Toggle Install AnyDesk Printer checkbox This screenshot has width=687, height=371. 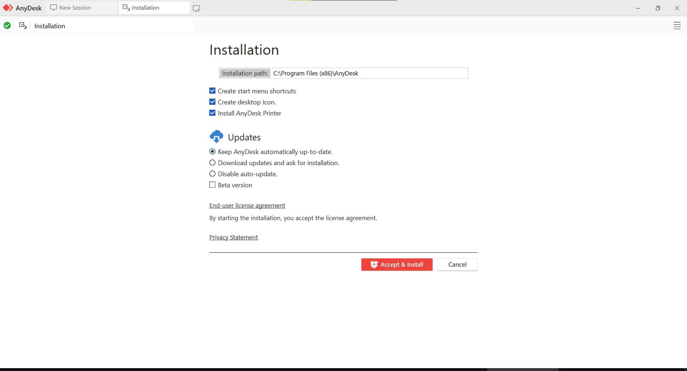coord(212,113)
